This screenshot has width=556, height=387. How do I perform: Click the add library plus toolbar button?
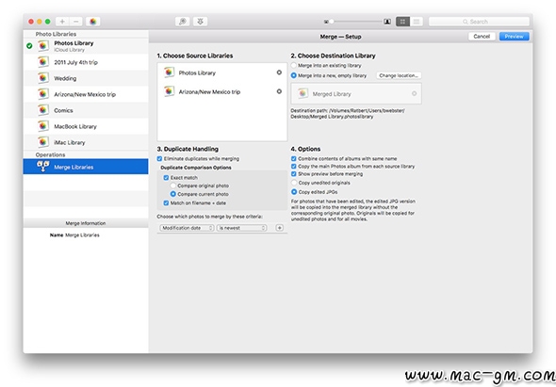tap(62, 22)
